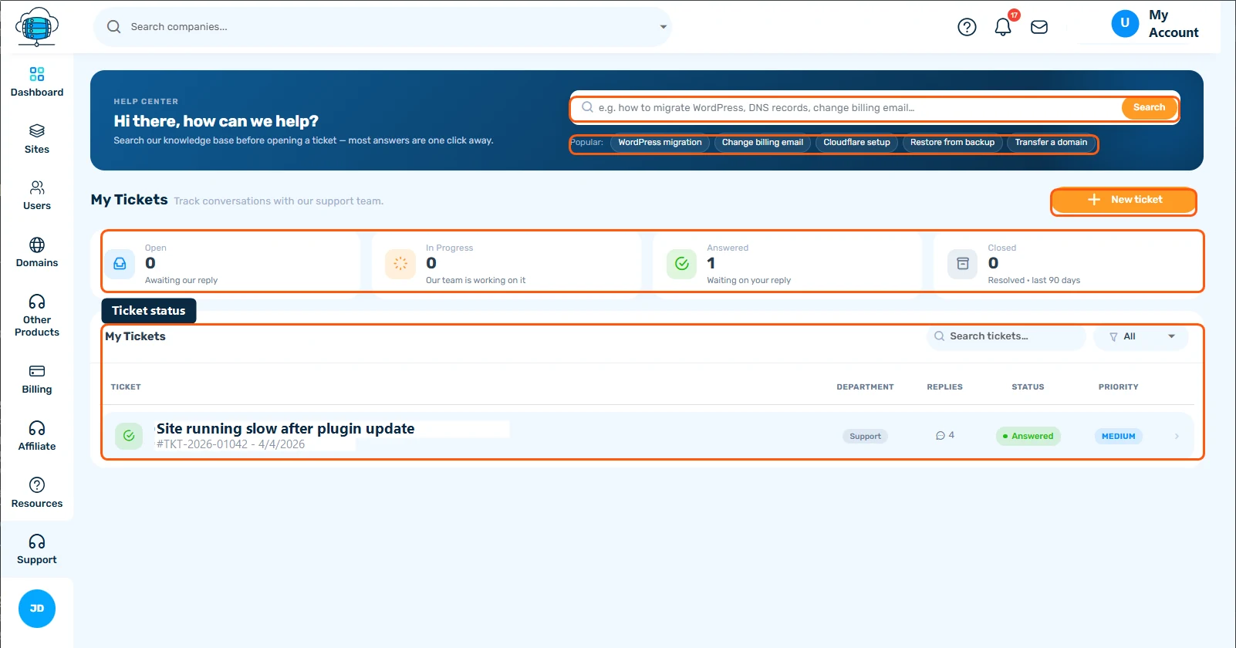The width and height of the screenshot is (1236, 648).
Task: Go to Dashboard in the sidebar
Action: point(37,82)
